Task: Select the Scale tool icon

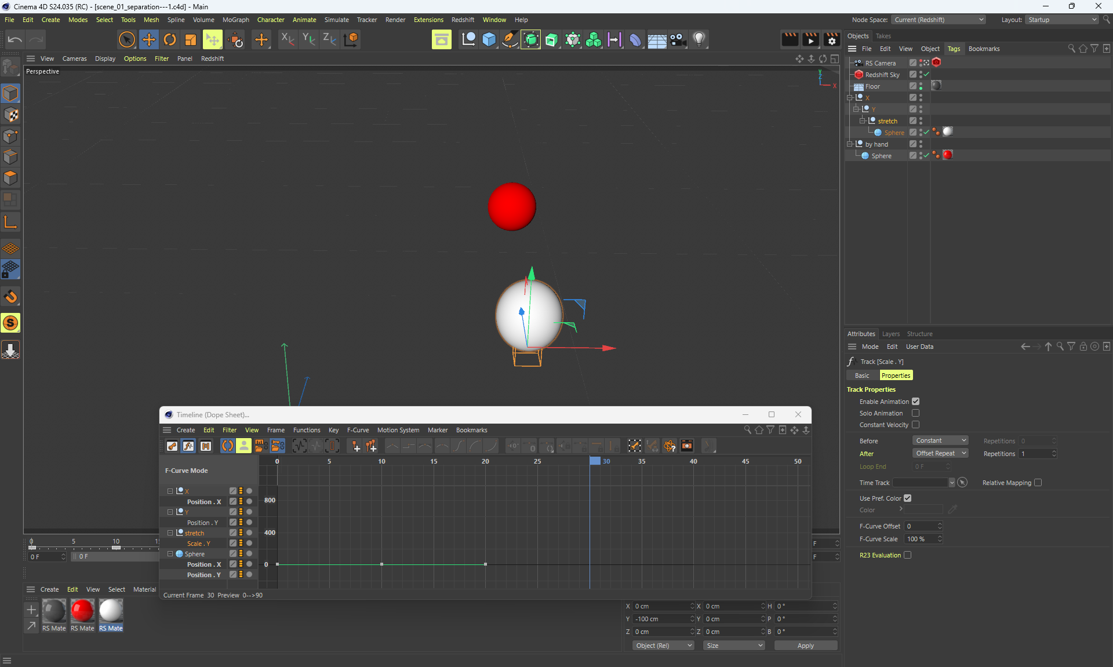Action: coord(191,39)
